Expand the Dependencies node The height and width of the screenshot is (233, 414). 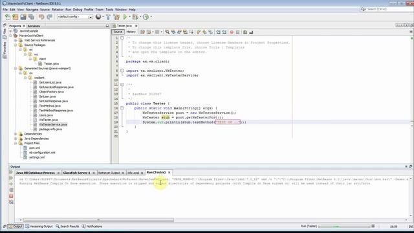[16, 134]
